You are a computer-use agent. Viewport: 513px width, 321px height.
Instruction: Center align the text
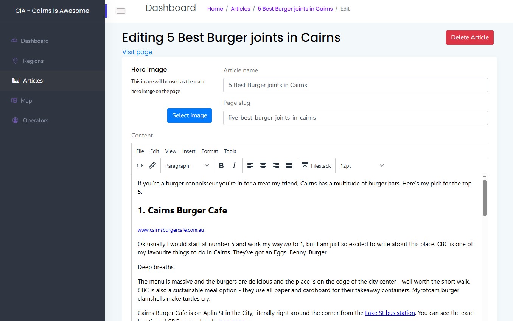(x=263, y=165)
